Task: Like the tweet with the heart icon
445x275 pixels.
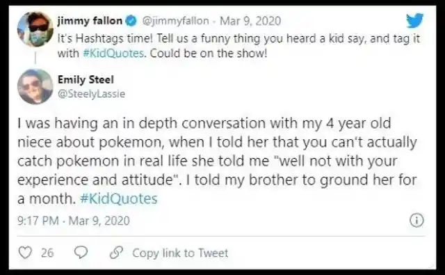Action: click(25, 253)
